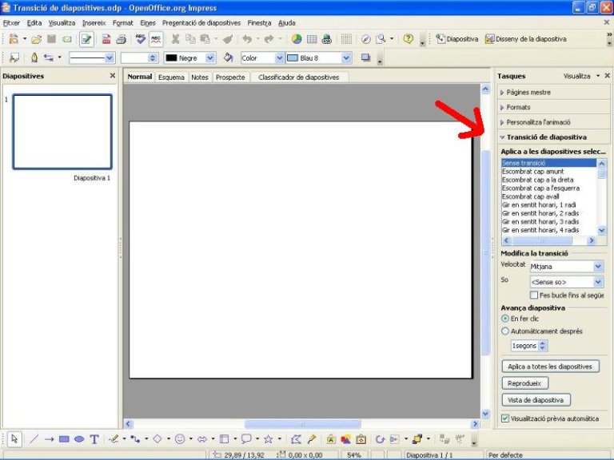614x460 pixels.
Task: Uncheck 'Visualització prèvia automàtica' checkbox
Action: [x=505, y=418]
